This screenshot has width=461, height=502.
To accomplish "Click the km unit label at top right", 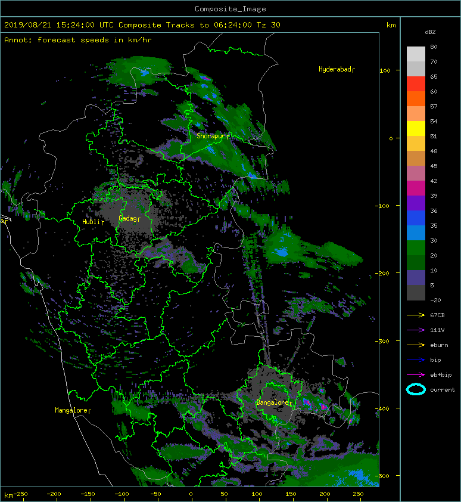I will click(391, 25).
